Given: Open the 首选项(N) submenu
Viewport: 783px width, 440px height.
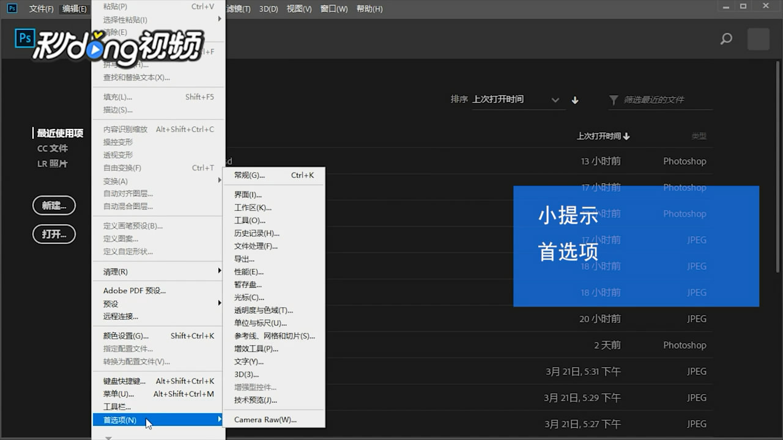Looking at the screenshot, I should 158,420.
